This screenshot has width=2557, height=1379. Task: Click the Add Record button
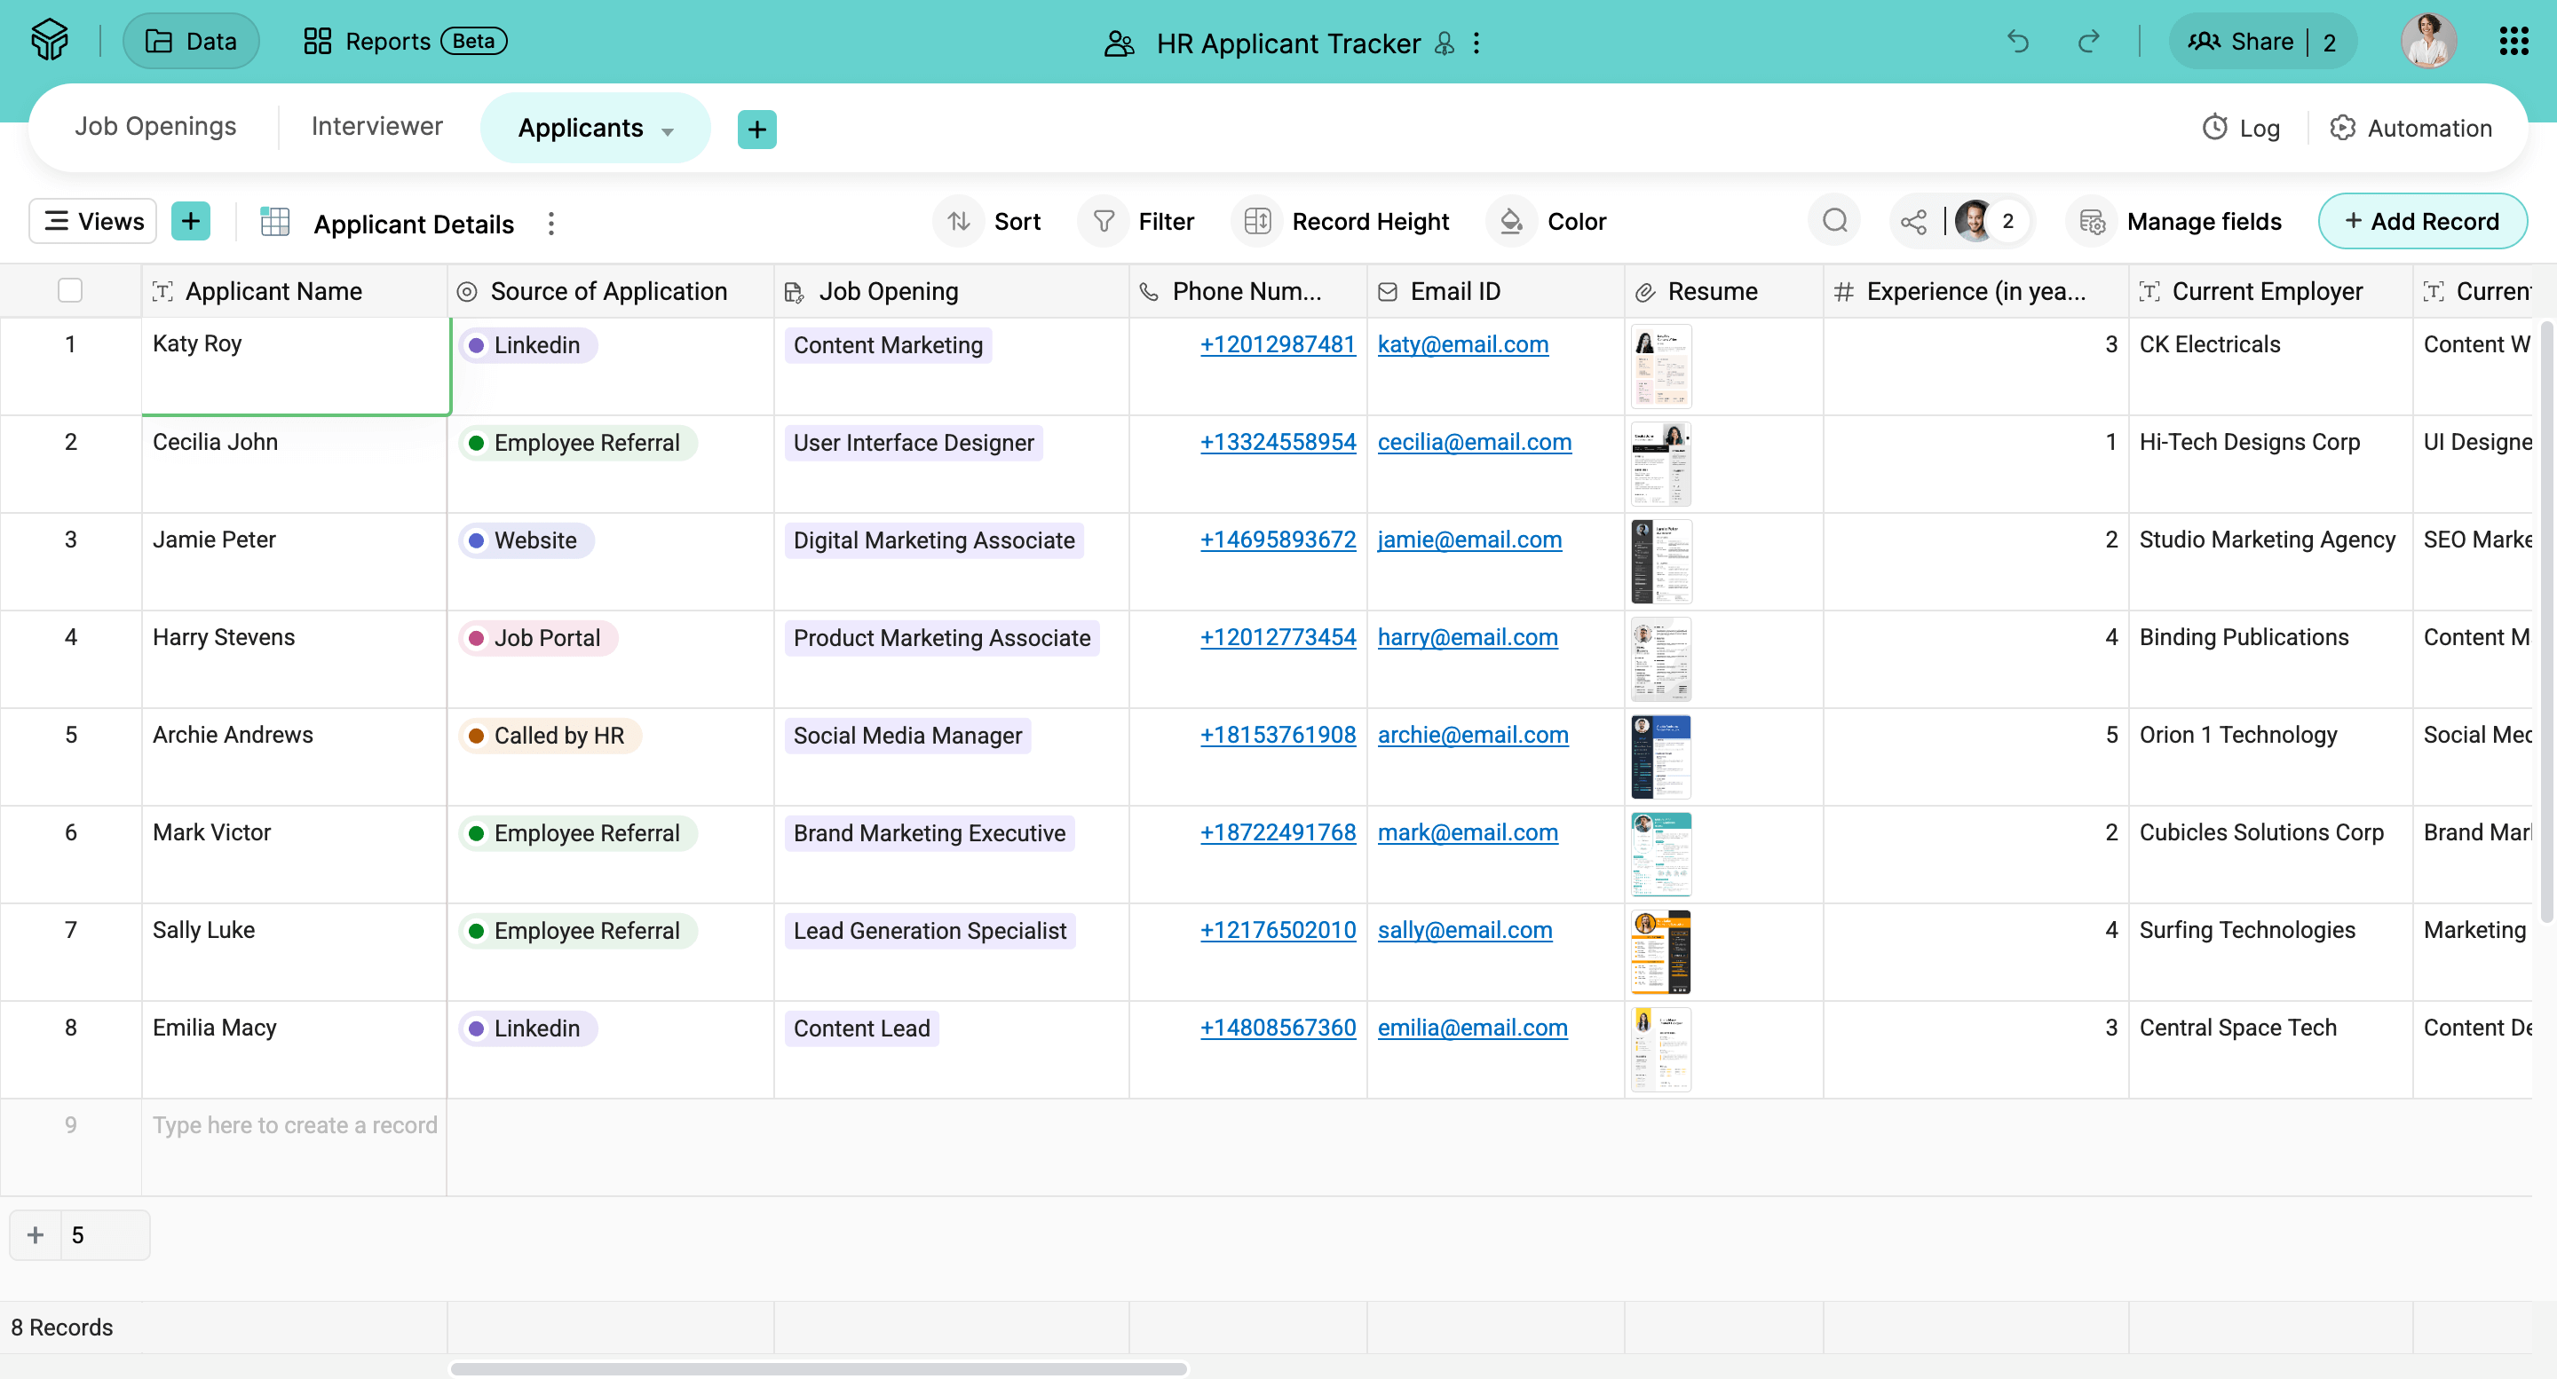click(2421, 221)
